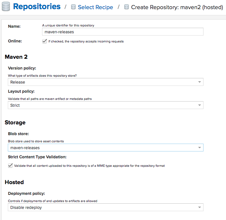The height and width of the screenshot is (220, 226).
Task: Click the Maven 2 section heading
Action: (16, 57)
